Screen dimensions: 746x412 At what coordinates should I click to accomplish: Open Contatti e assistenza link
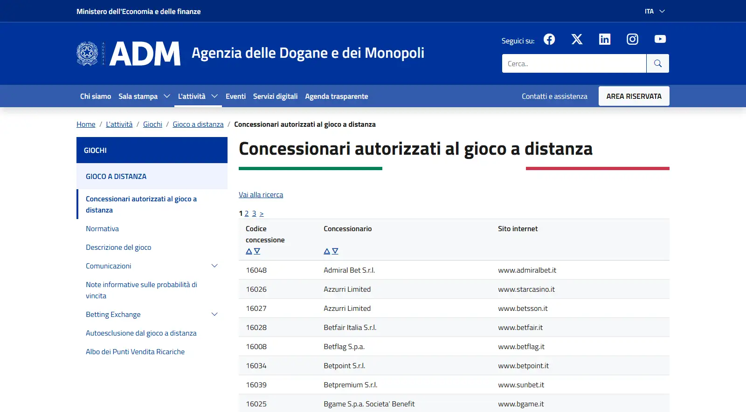tap(554, 96)
